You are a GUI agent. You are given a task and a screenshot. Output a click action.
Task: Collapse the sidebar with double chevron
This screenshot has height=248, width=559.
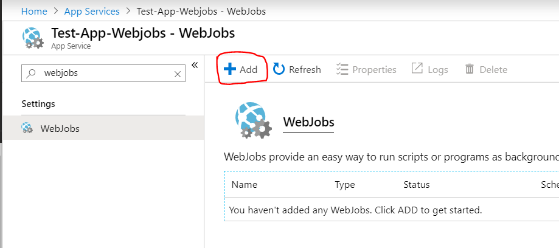tap(195, 65)
